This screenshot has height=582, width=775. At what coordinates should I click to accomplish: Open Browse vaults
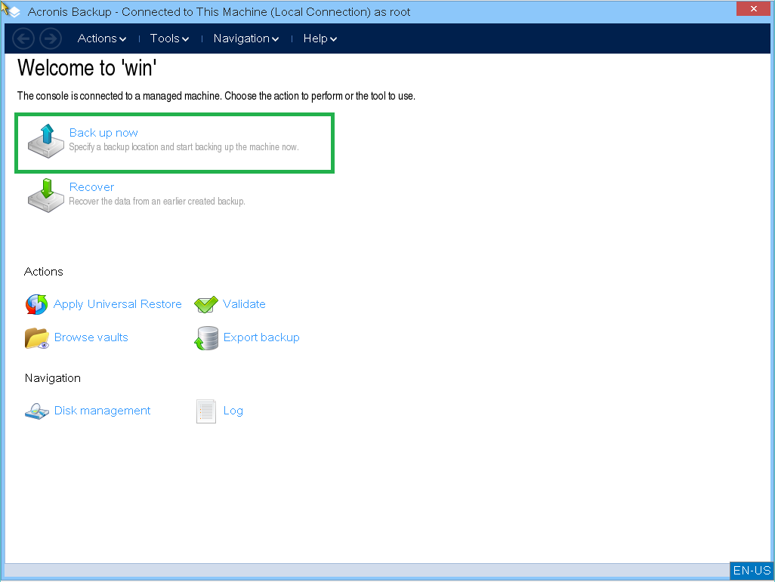[91, 337]
